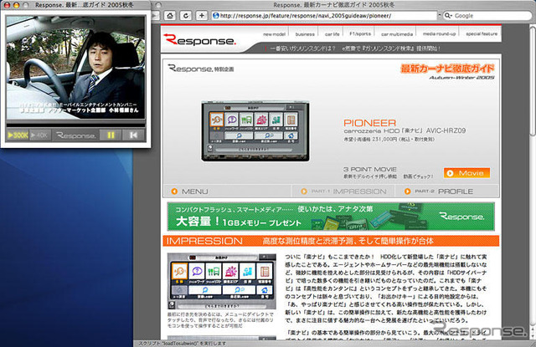Click the navi menu thumbnail in Impression
536x347 pixels.
(x=221, y=281)
